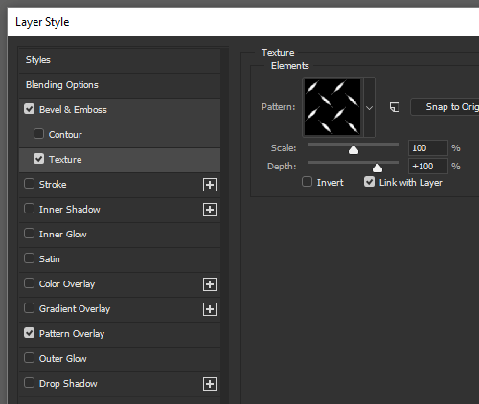The image size is (479, 404).
Task: Click the Scale percentage input field
Action: 428,148
